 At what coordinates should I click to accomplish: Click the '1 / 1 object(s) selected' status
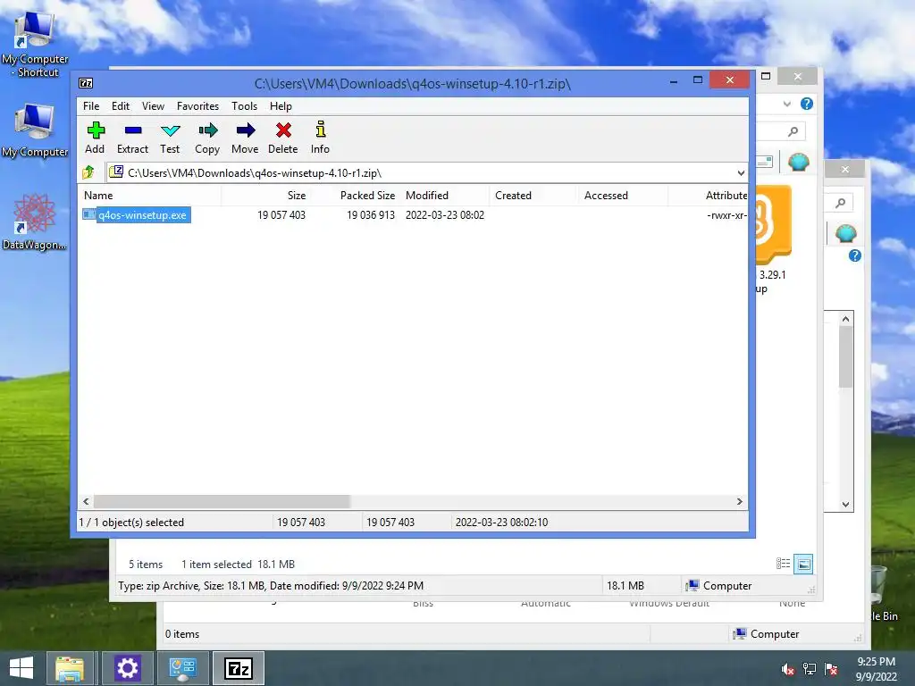pos(132,523)
